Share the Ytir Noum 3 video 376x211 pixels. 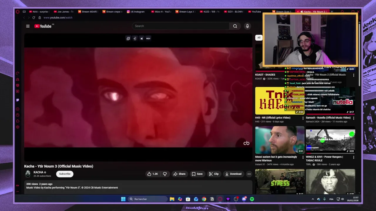pos(179,174)
